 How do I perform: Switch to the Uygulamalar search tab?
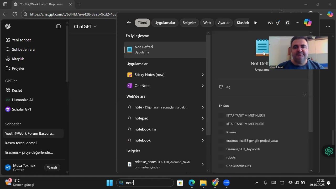(165, 23)
